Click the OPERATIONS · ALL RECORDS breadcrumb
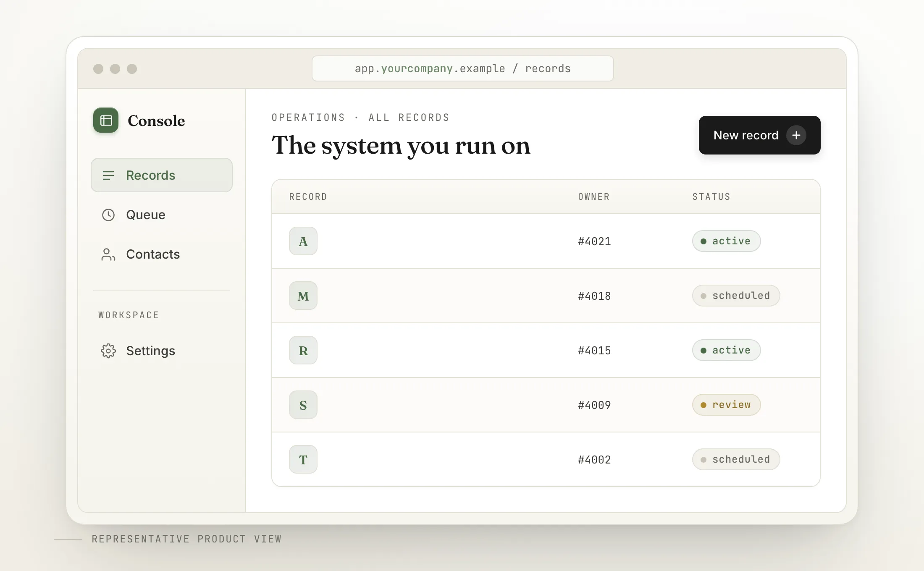 point(361,118)
